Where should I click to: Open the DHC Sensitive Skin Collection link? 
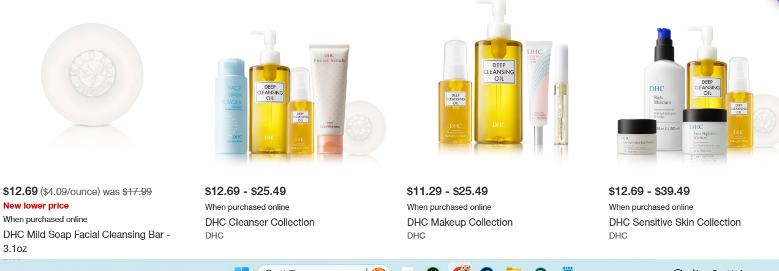click(675, 222)
